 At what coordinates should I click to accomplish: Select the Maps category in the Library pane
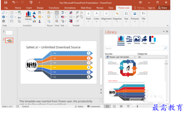(x=145, y=40)
